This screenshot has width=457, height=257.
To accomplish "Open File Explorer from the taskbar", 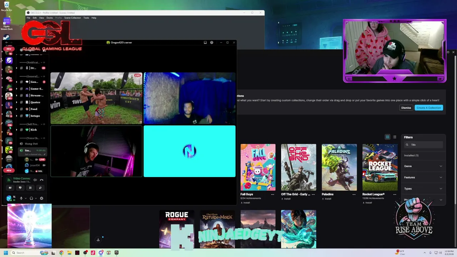I will click(x=69, y=253).
